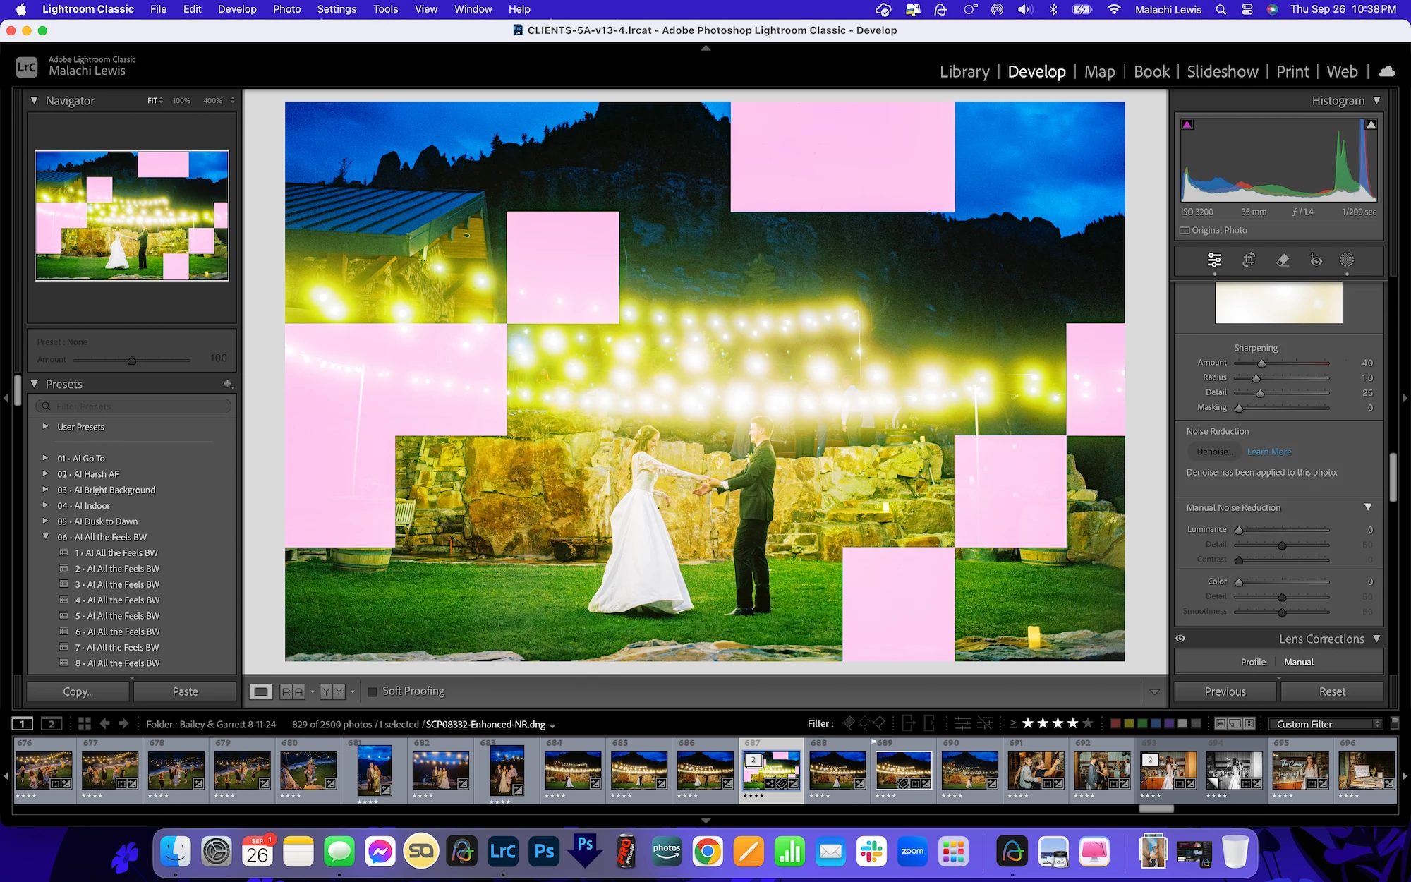
Task: Enable the Soft Proofing checkbox
Action: coord(373,691)
